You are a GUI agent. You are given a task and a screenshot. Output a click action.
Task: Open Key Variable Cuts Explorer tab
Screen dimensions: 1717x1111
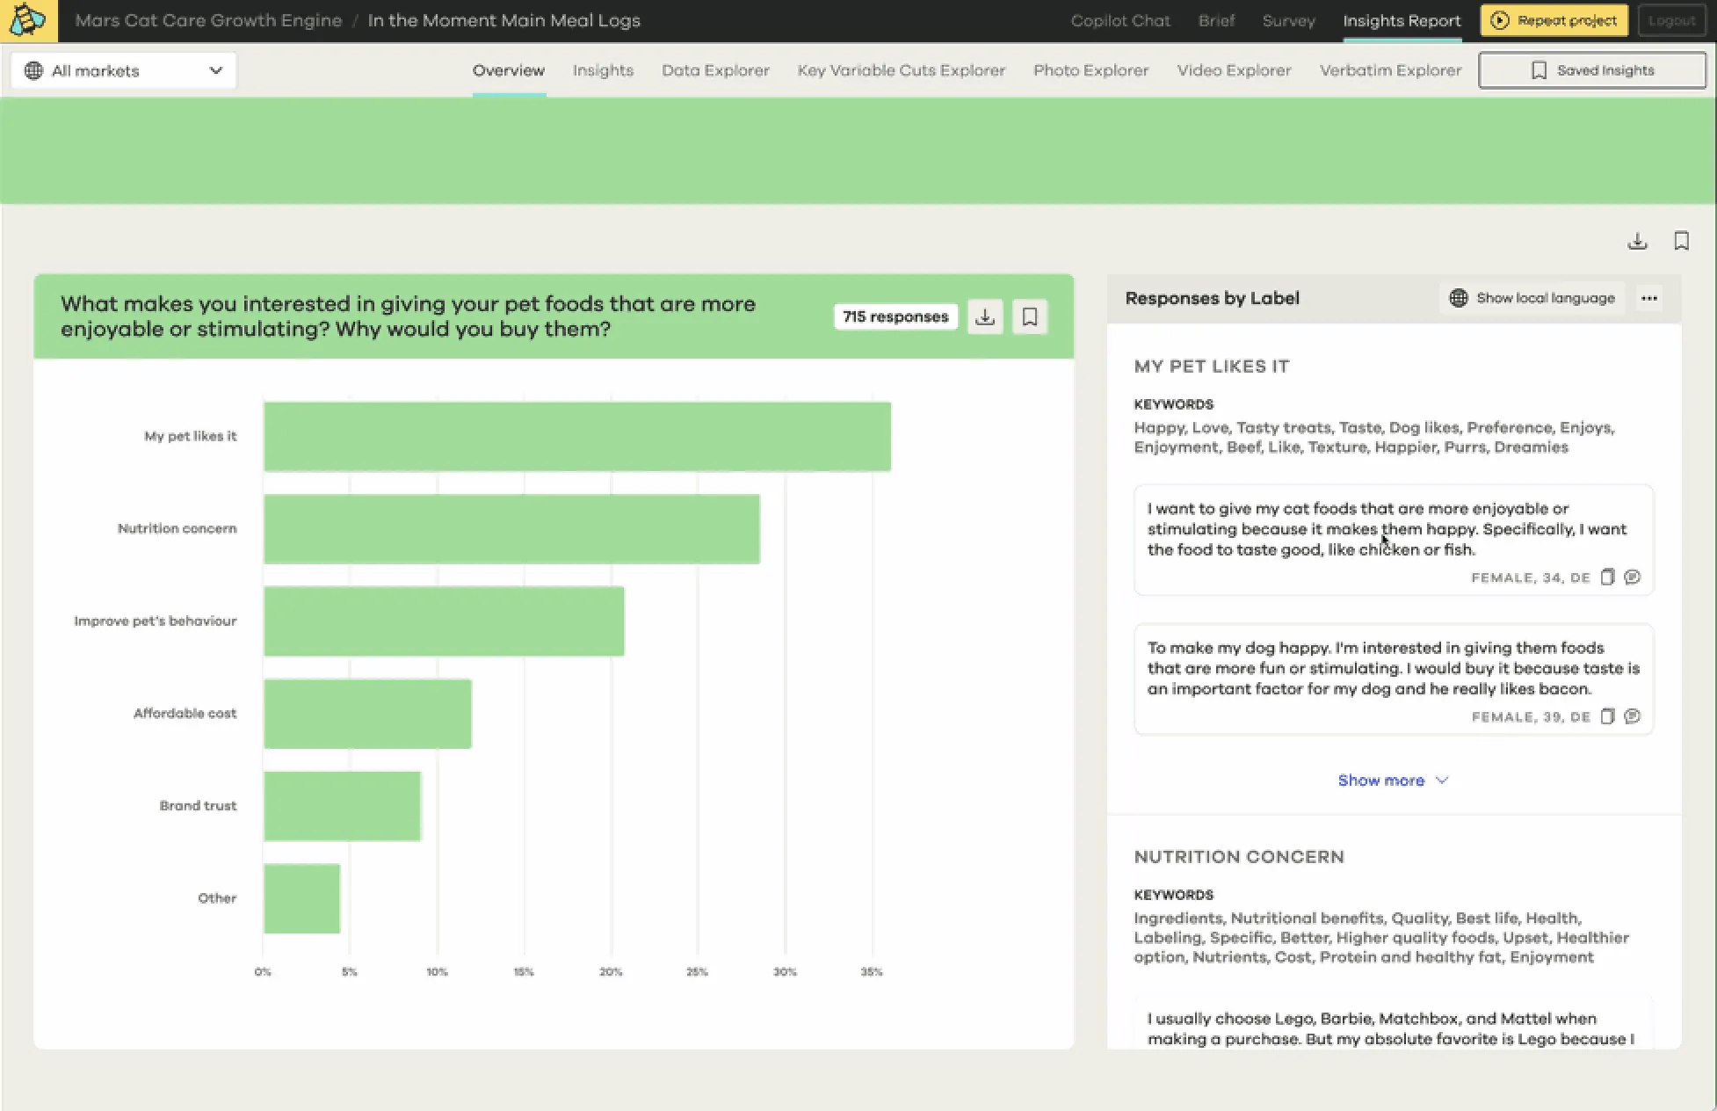[902, 70]
